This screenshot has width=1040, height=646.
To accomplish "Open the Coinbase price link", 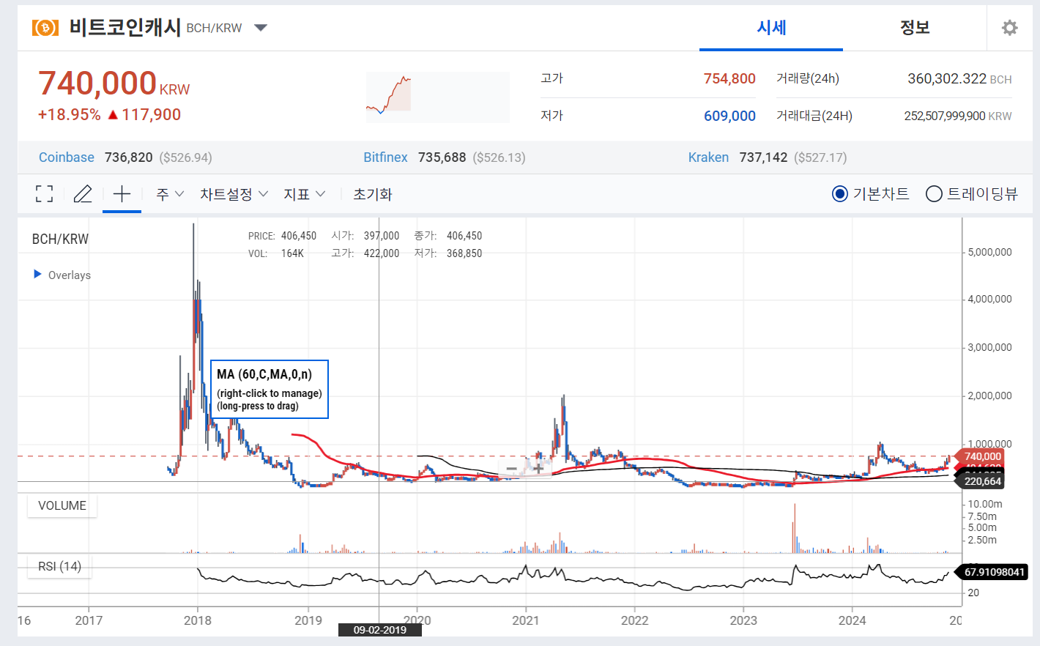I will [x=67, y=157].
